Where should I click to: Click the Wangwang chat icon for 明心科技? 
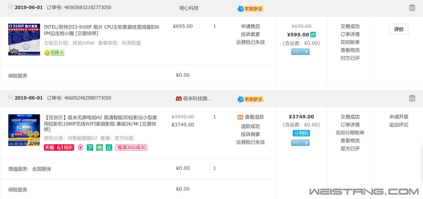[x=241, y=9]
